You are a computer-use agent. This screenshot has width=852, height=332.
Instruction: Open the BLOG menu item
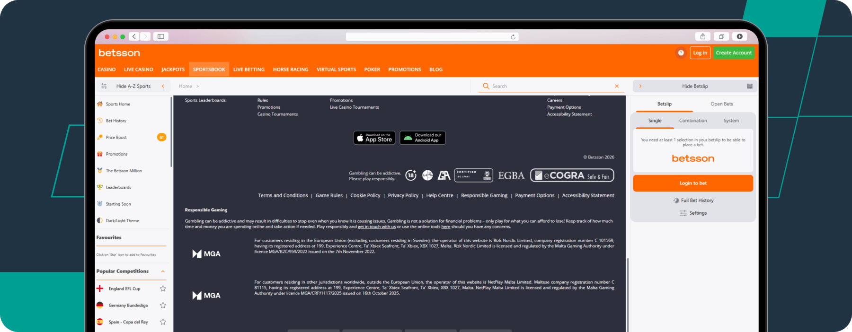point(436,70)
